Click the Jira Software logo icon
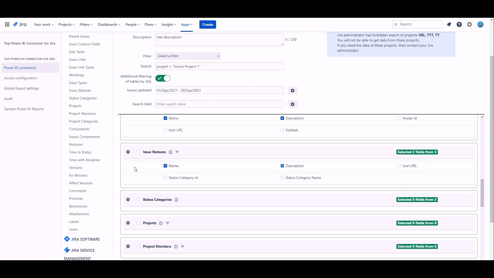Viewport: 494px width, 278px height. tap(67, 239)
